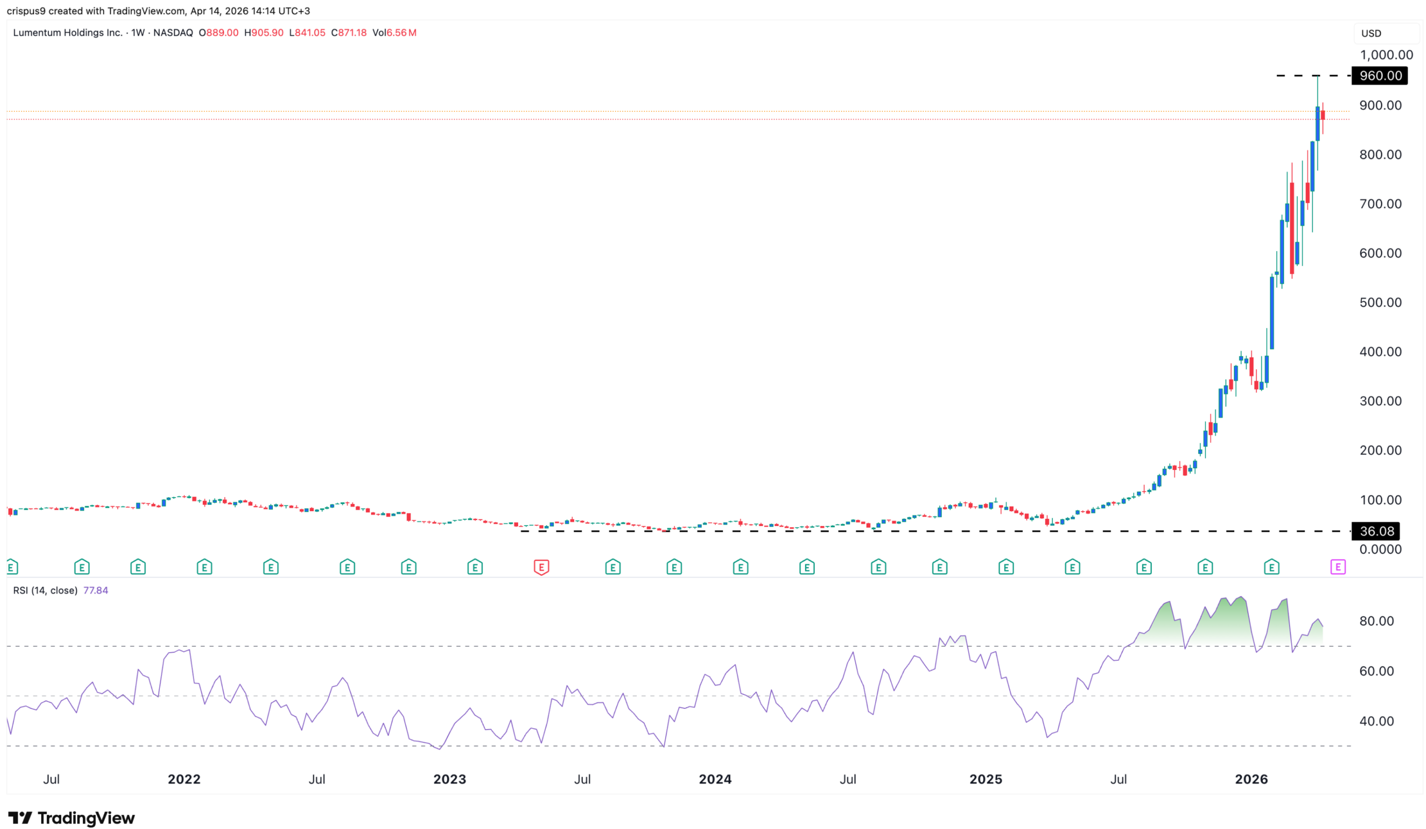Click the magenta upcoming earnings E marker

point(1338,567)
